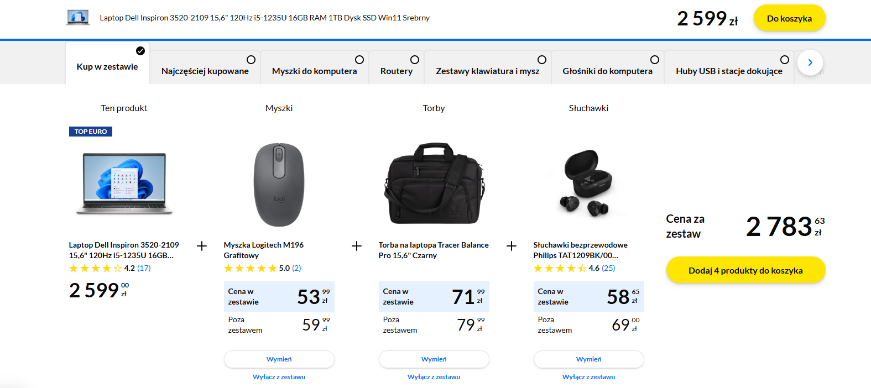
Task: Select the Routery radio option
Action: coord(415,60)
